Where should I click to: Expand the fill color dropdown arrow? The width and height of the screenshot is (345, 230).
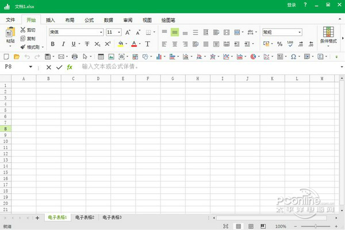(x=126, y=44)
